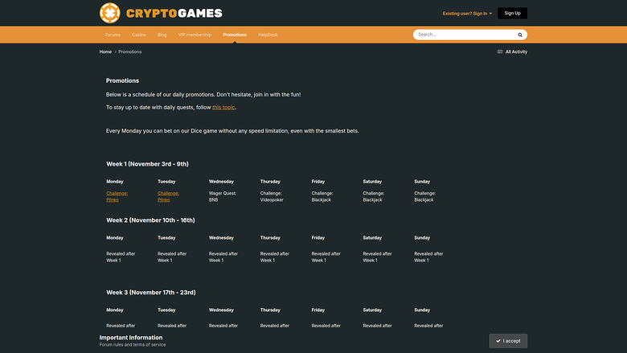Open the Existing user Sign In dropdown
The height and width of the screenshot is (353, 627).
pyautogui.click(x=467, y=14)
